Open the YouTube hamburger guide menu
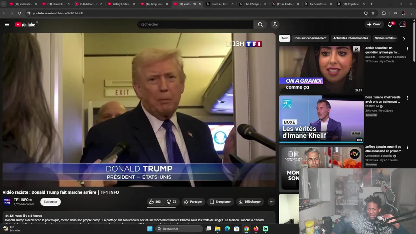Image resolution: width=416 pixels, height=234 pixels. (7, 24)
